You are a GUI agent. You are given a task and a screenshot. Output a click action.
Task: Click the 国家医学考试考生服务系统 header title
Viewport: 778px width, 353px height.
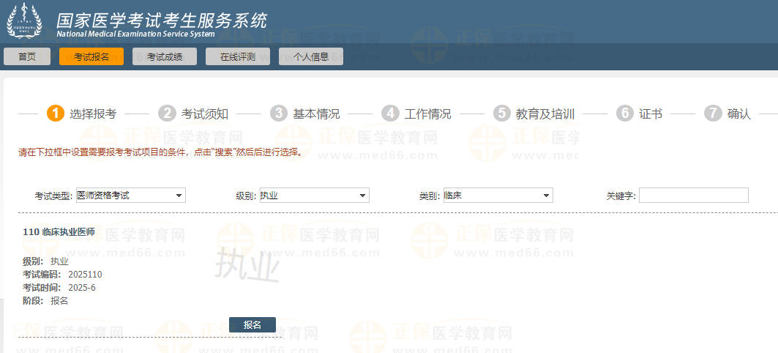pos(161,19)
